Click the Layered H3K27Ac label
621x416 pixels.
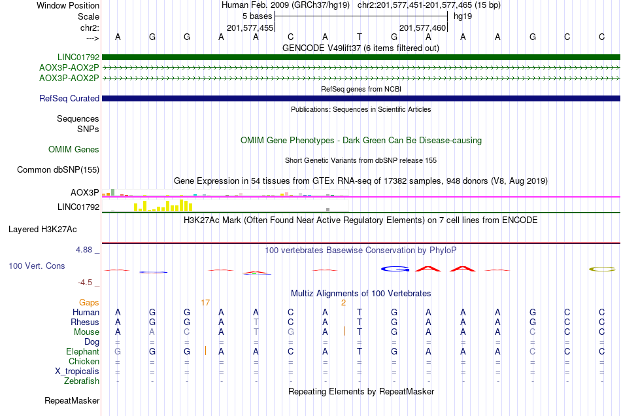(42, 230)
